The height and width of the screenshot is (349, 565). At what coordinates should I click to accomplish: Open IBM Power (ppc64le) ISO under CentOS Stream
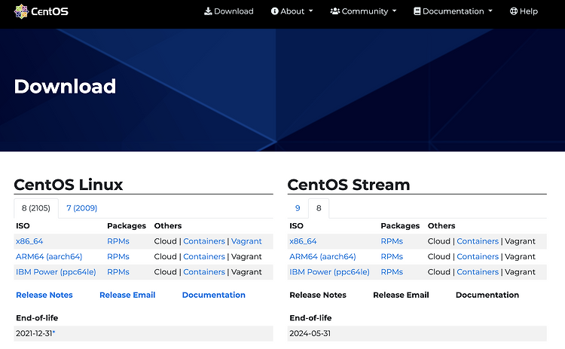(329, 272)
